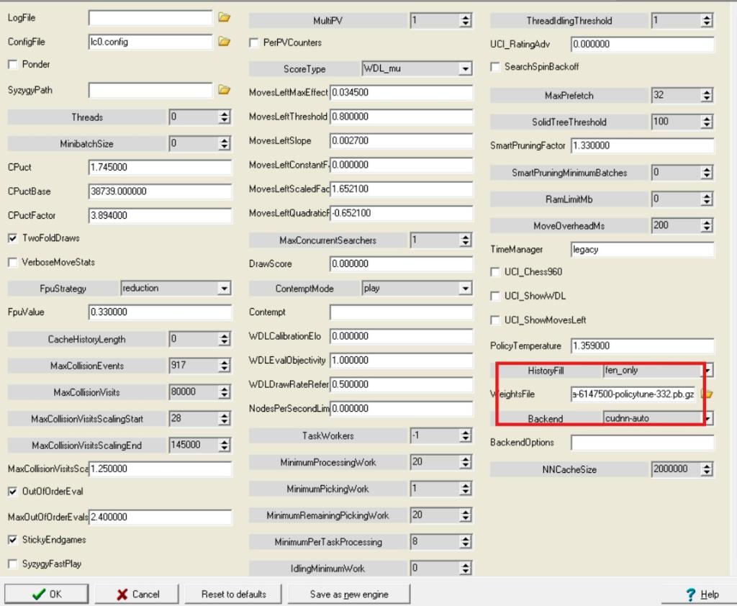This screenshot has height=606, width=737.
Task: Adjust the MultiPV spinner arrows
Action: 466,21
